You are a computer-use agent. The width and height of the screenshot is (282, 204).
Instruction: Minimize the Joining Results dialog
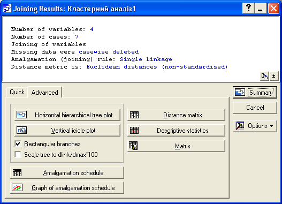(260, 8)
